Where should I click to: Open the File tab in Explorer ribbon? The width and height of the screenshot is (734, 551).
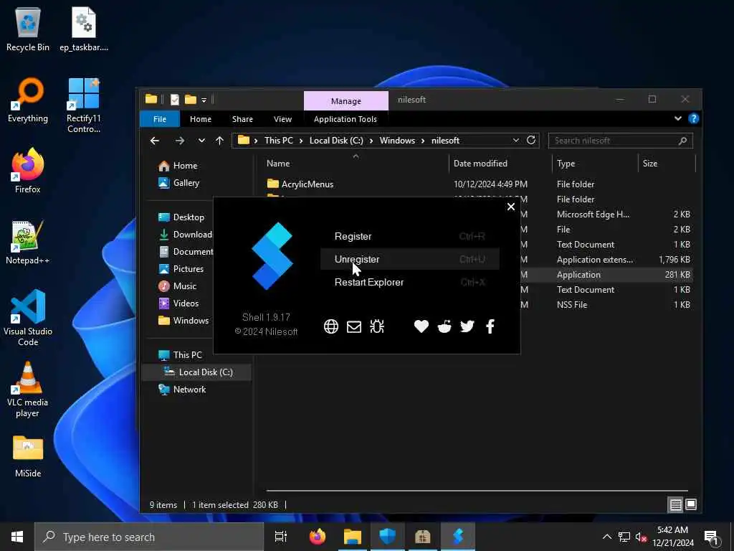[x=160, y=119]
